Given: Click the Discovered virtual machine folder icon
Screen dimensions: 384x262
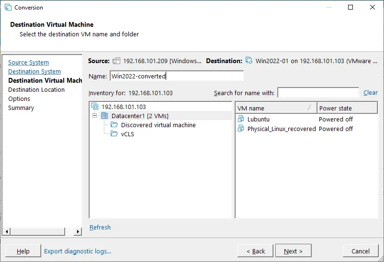Looking at the screenshot, I should (x=114, y=124).
